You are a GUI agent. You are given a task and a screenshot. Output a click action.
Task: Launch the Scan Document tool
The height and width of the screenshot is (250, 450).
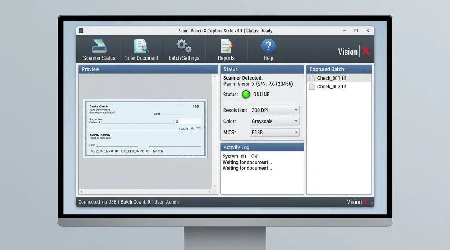[x=142, y=50]
